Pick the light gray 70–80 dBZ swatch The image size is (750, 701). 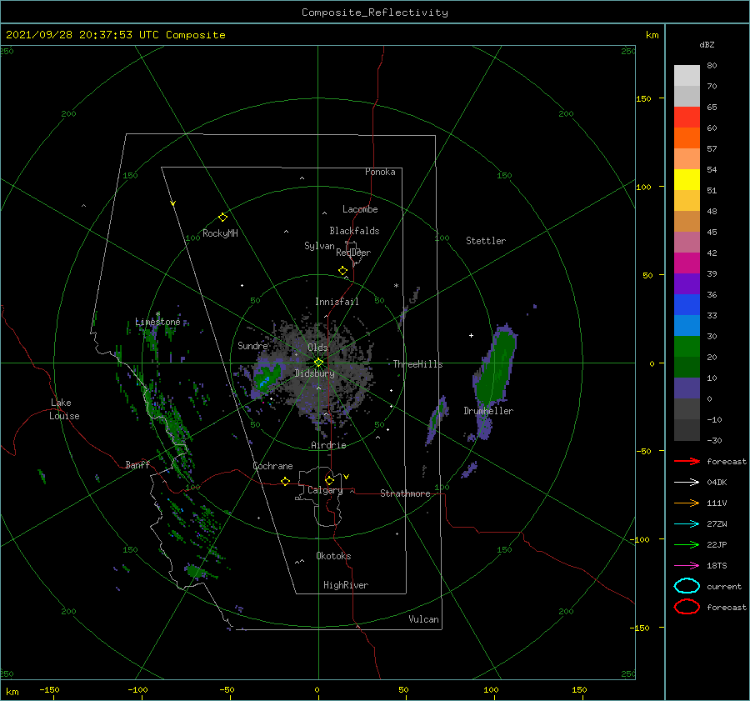click(x=687, y=76)
